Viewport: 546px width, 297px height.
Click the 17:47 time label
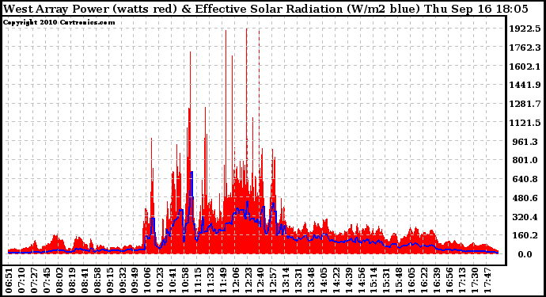point(487,280)
